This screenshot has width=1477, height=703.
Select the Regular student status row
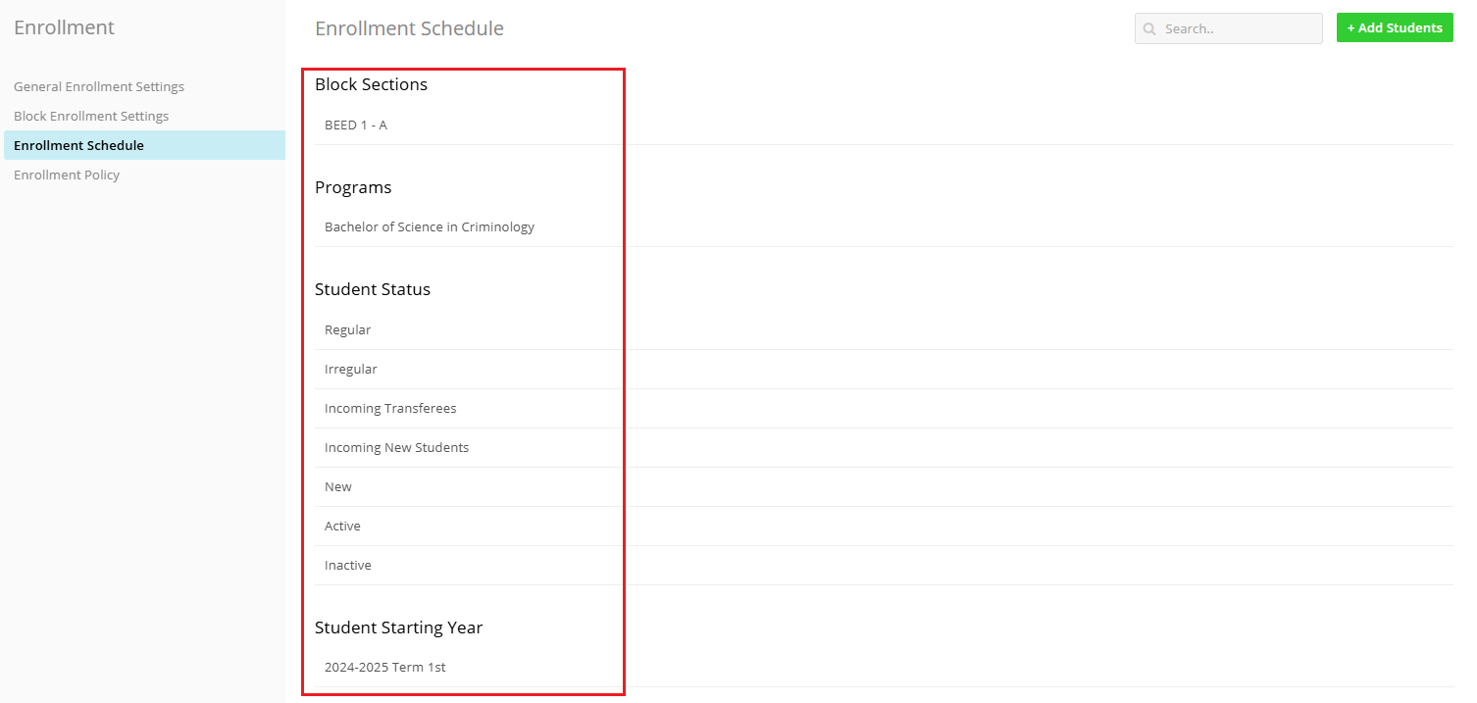click(348, 329)
